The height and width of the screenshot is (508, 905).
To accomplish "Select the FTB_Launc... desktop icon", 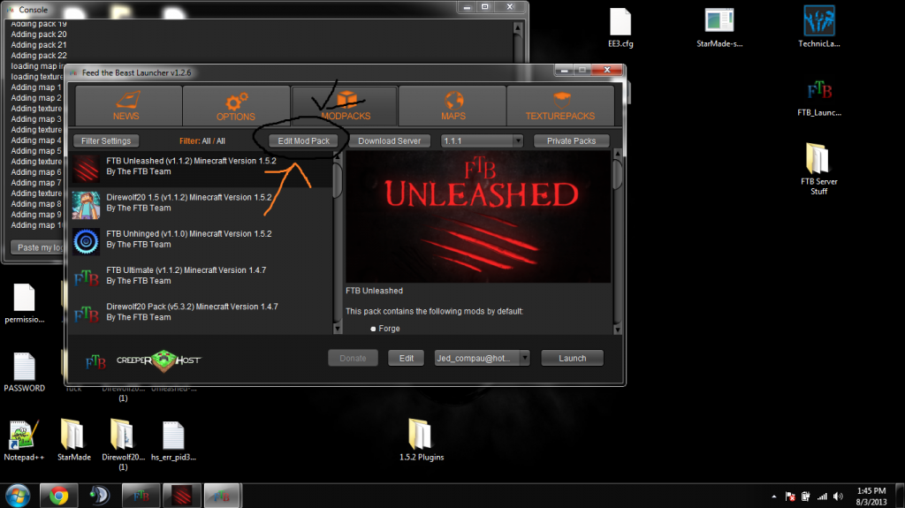I will 819,98.
